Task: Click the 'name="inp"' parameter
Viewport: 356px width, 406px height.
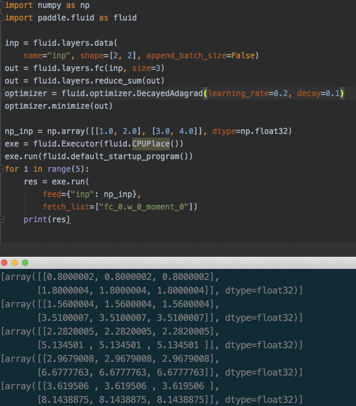Action: tap(47, 56)
